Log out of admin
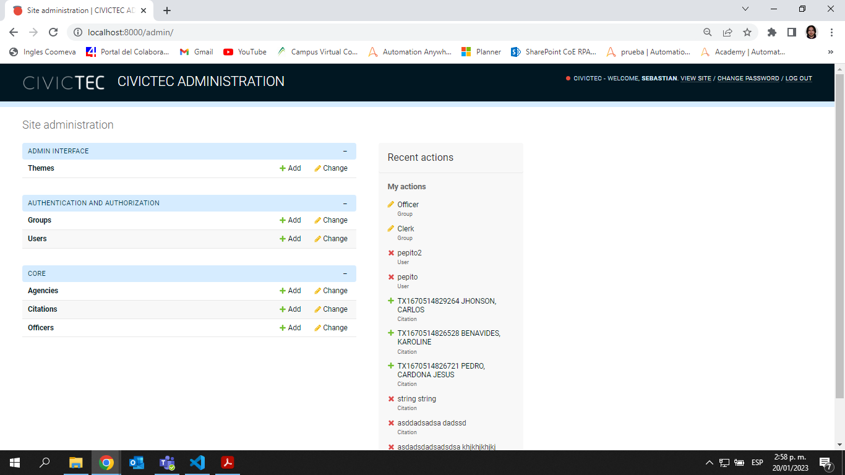The height and width of the screenshot is (475, 845). [799, 79]
